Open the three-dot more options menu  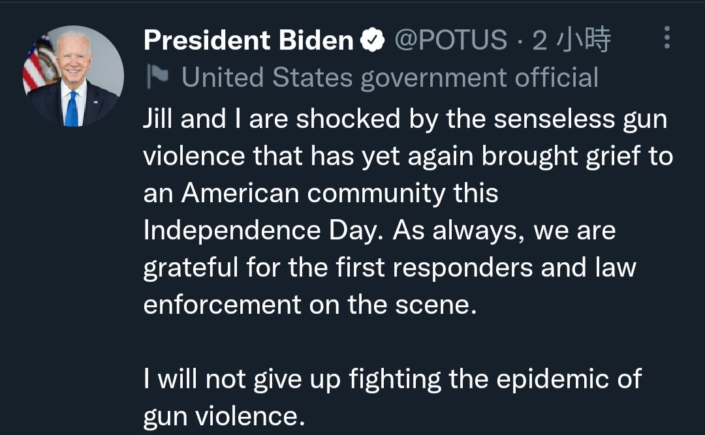[x=666, y=38]
